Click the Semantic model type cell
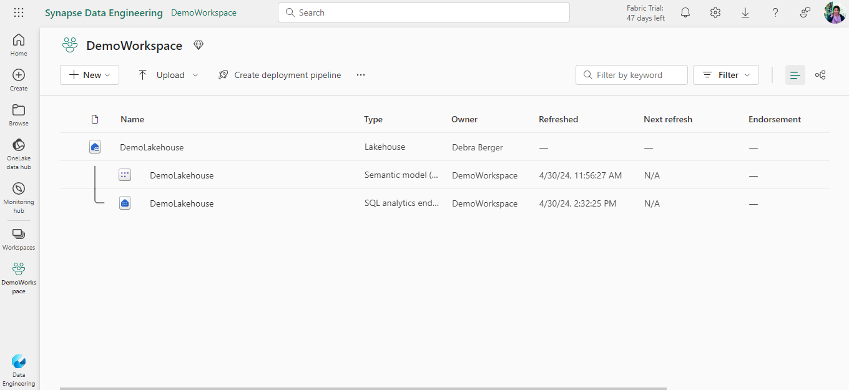This screenshot has width=849, height=390. coord(401,175)
